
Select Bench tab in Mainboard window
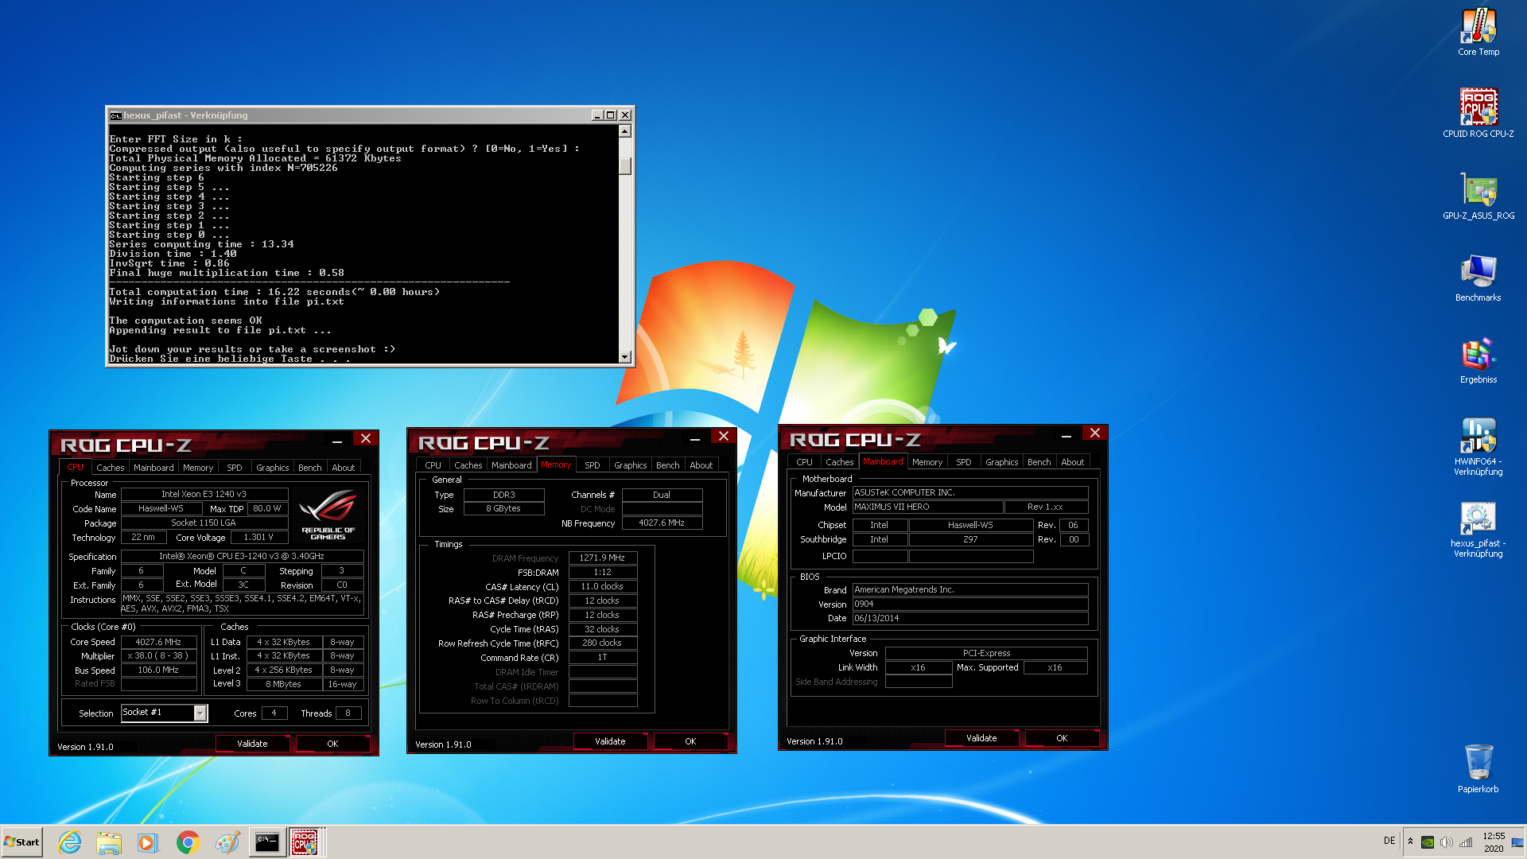tap(1039, 462)
